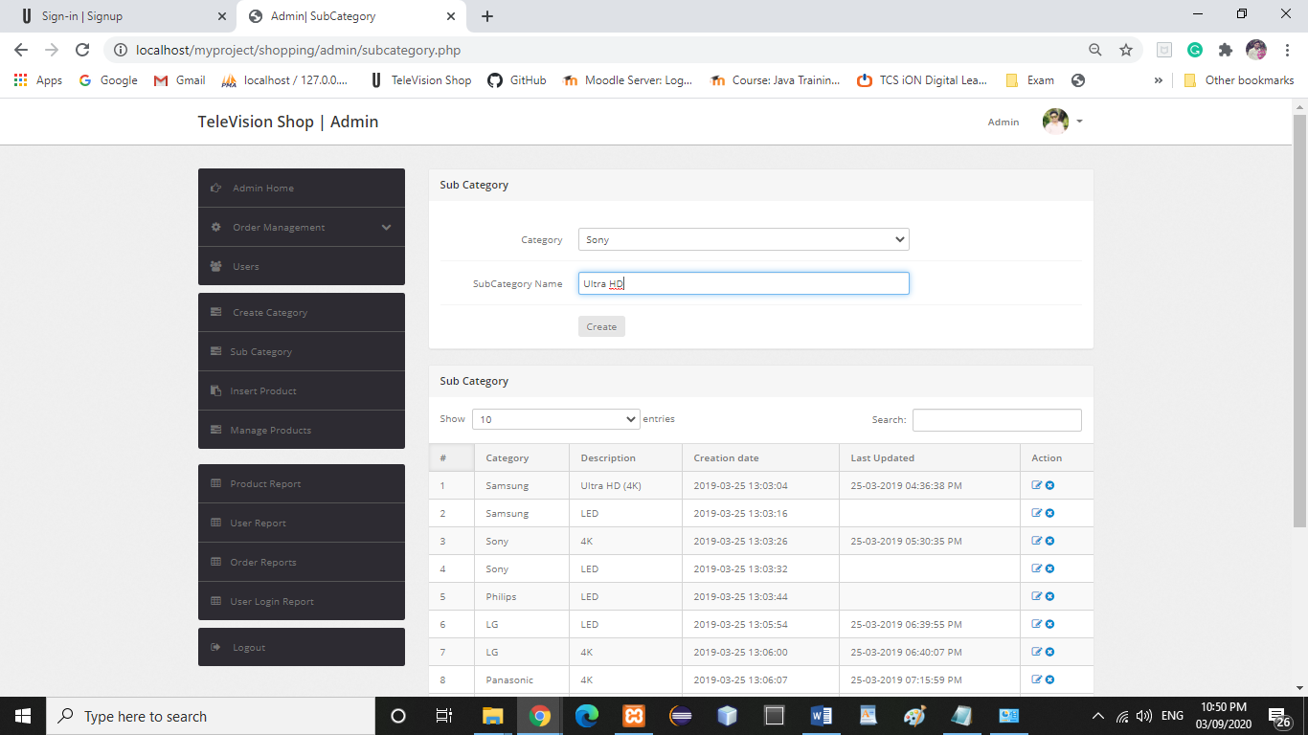The image size is (1308, 735).
Task: Open Order Reports in the sidebar
Action: click(x=302, y=562)
